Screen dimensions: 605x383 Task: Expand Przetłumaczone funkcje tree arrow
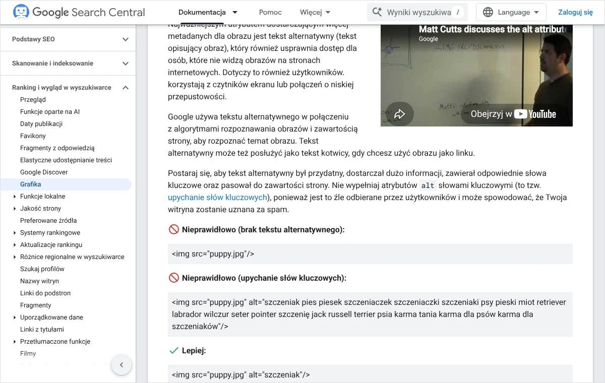(x=15, y=342)
